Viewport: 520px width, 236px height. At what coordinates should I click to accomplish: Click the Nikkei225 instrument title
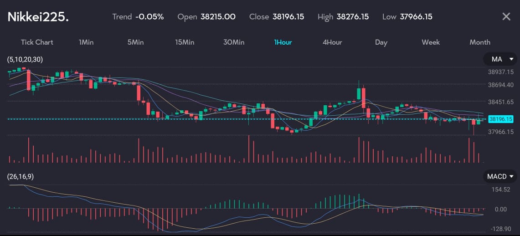pyautogui.click(x=38, y=17)
